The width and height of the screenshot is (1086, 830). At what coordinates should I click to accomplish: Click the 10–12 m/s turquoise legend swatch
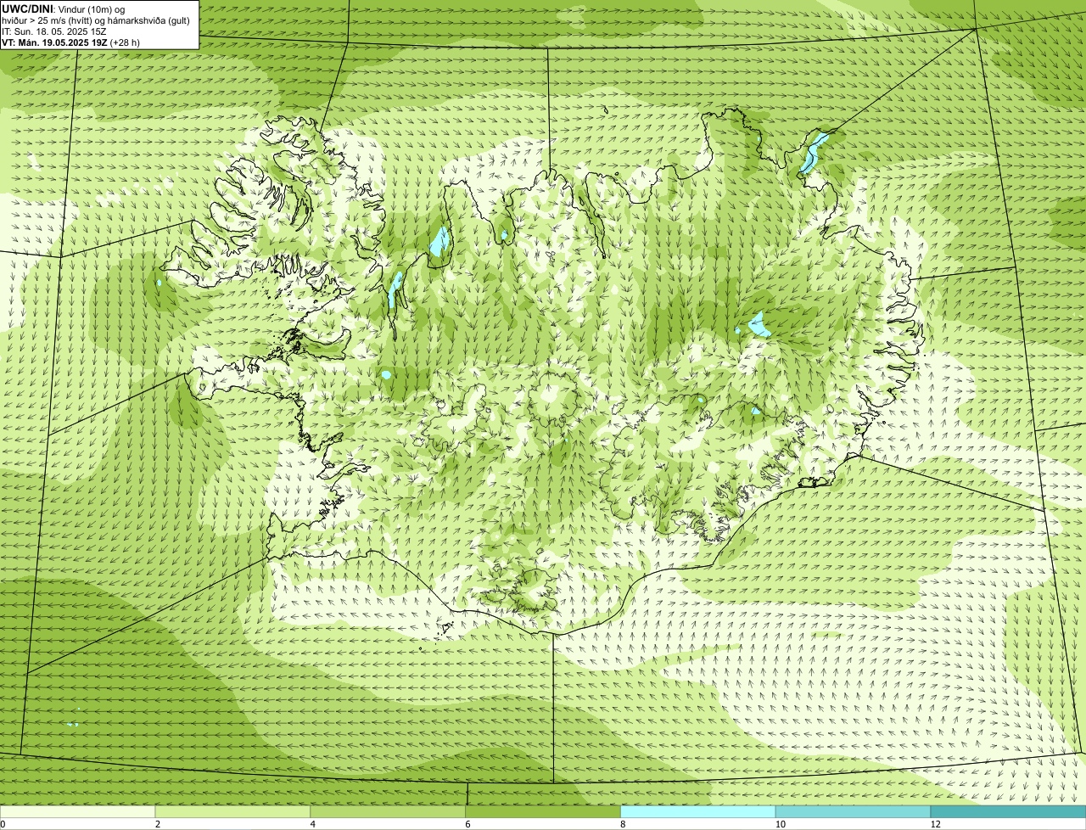click(853, 811)
